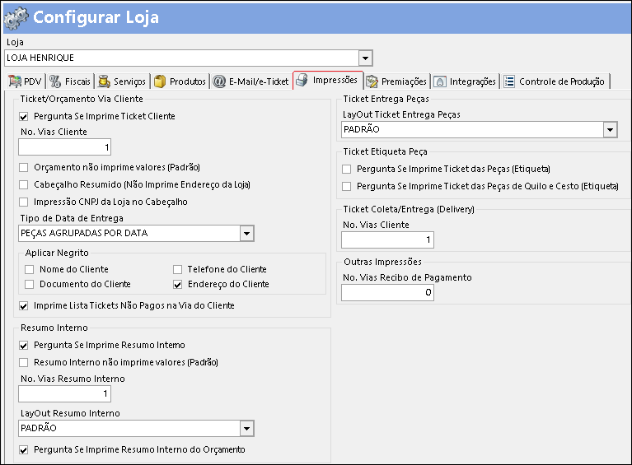The width and height of the screenshot is (632, 465).
Task: Click the Ticket Etiqueta Peça group label
Action: tap(385, 151)
